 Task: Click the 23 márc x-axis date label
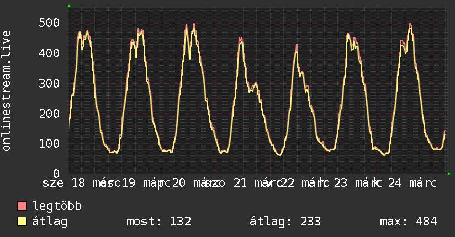point(358,183)
